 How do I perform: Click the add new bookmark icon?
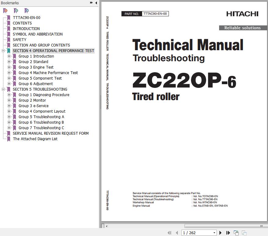(16, 11)
